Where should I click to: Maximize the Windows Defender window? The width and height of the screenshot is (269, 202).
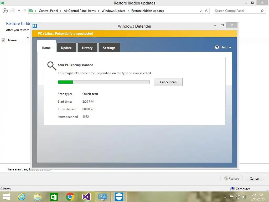click(222, 25)
